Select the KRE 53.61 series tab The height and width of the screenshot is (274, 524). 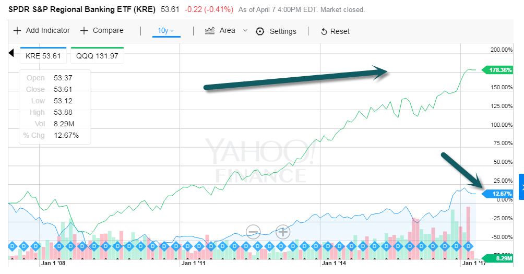pyautogui.click(x=43, y=55)
